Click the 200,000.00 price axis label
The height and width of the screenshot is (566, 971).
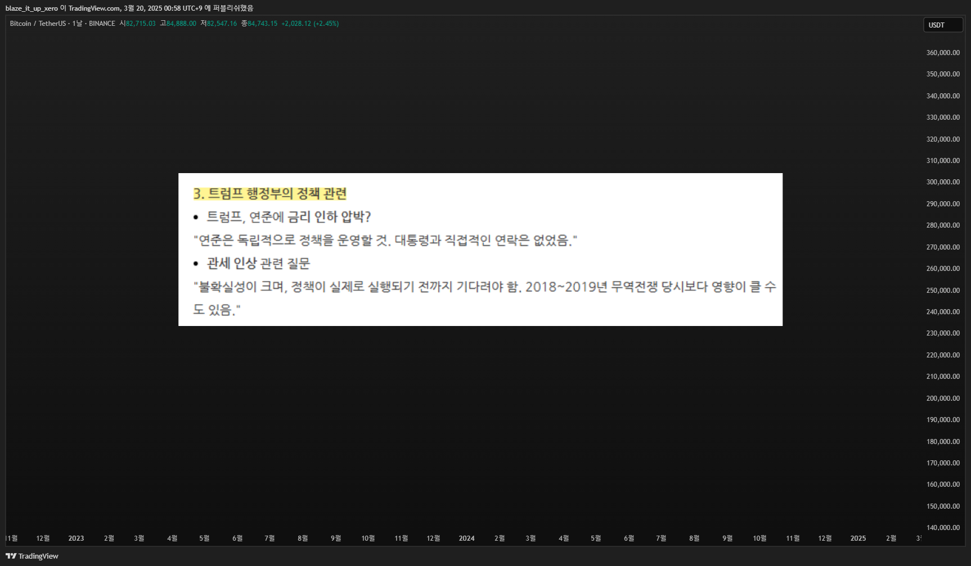click(943, 399)
